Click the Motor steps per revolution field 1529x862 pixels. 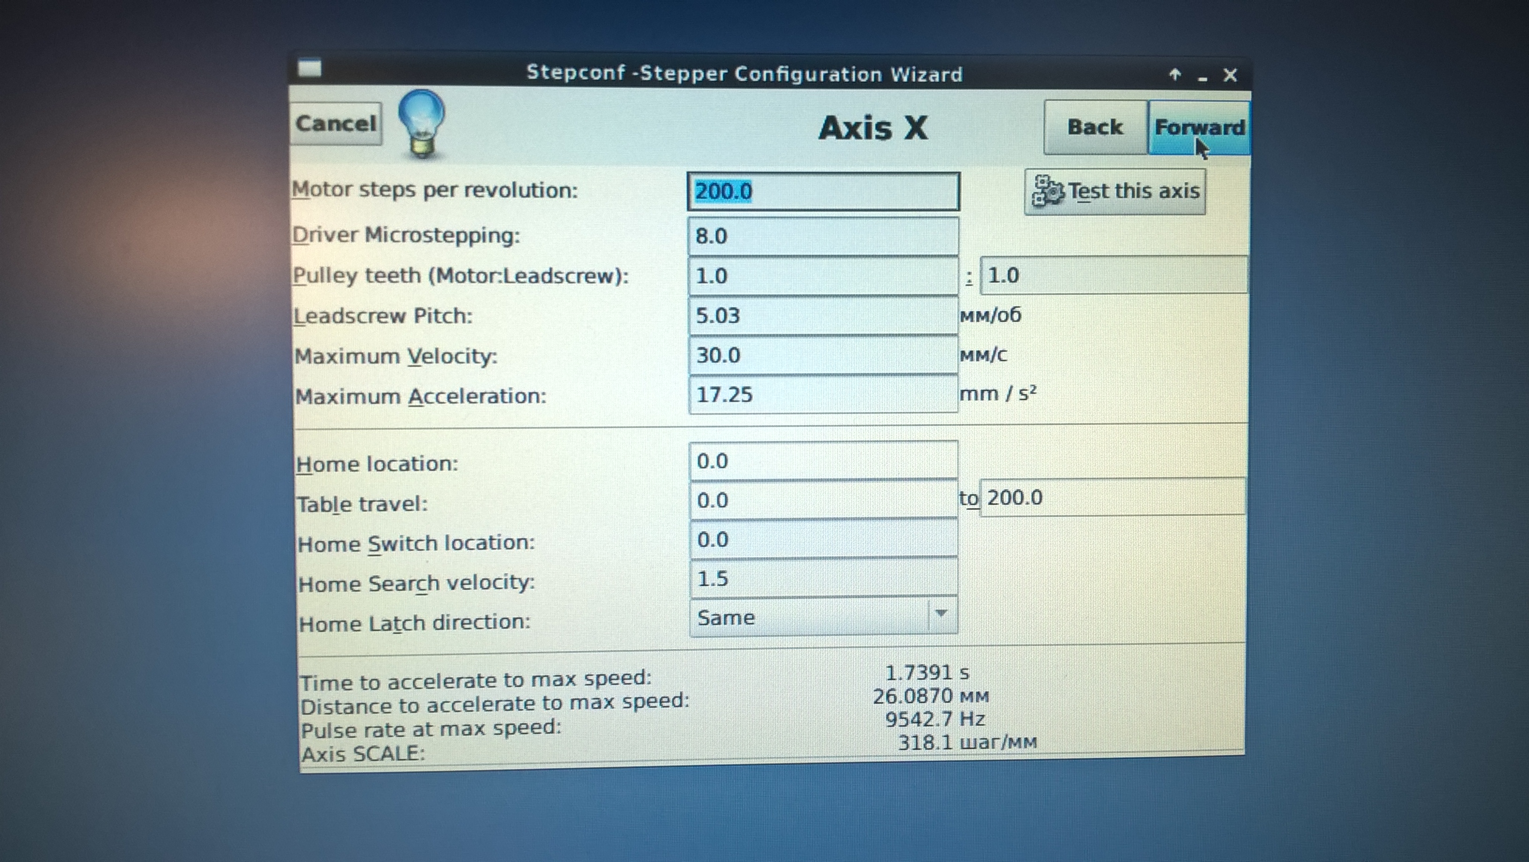pyautogui.click(x=823, y=191)
